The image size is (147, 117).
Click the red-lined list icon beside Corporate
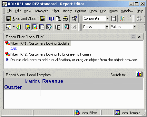pyautogui.click(x=113, y=19)
